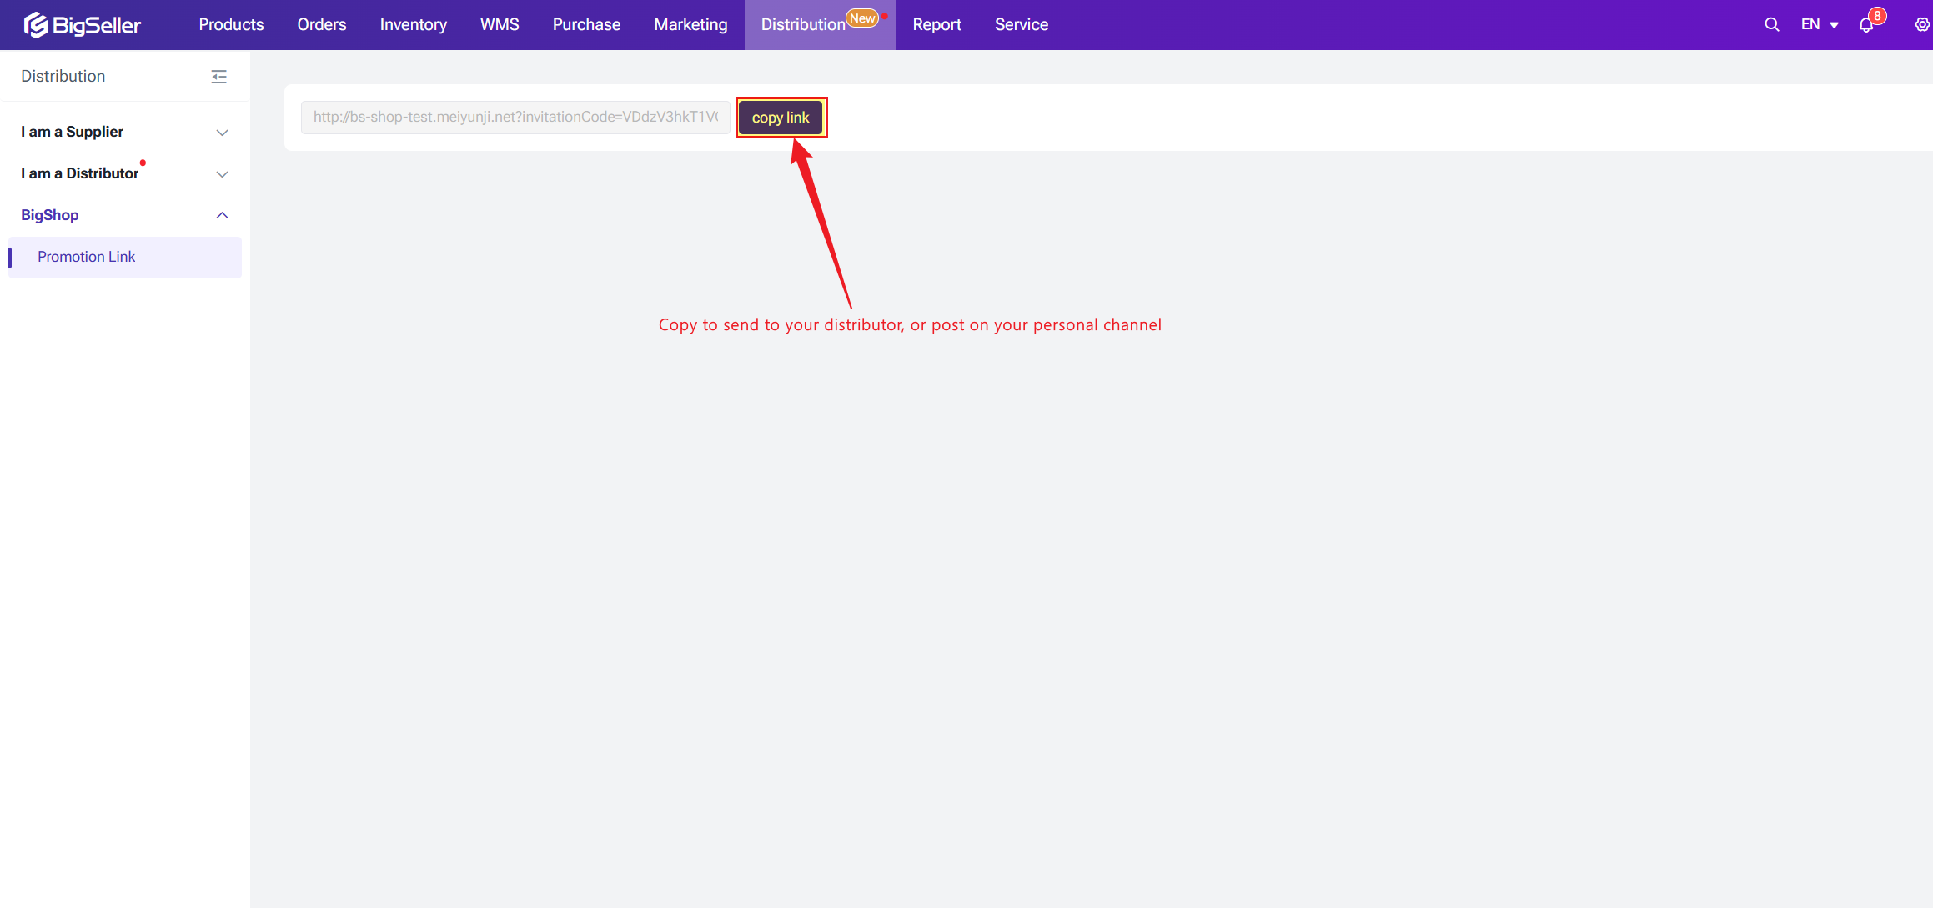Open the notifications bell icon
Screen dimensions: 1933x908
pos(1866,25)
